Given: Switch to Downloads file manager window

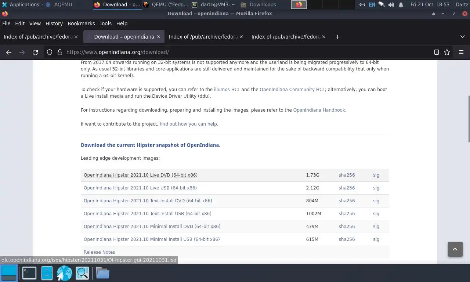Looking at the screenshot, I should (258, 4).
